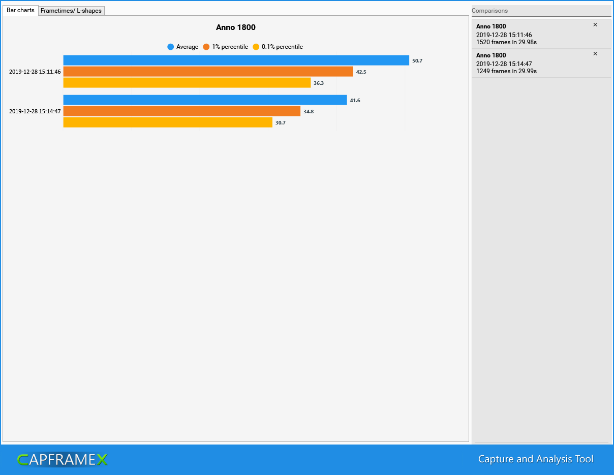The width and height of the screenshot is (614, 475).
Task: Select the 1249 frames comparison record
Action: tap(541, 63)
